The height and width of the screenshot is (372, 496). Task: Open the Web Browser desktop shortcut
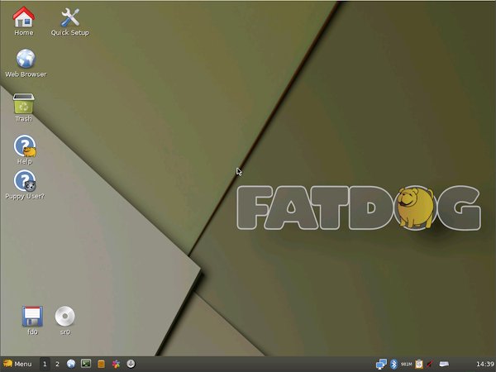(x=26, y=59)
